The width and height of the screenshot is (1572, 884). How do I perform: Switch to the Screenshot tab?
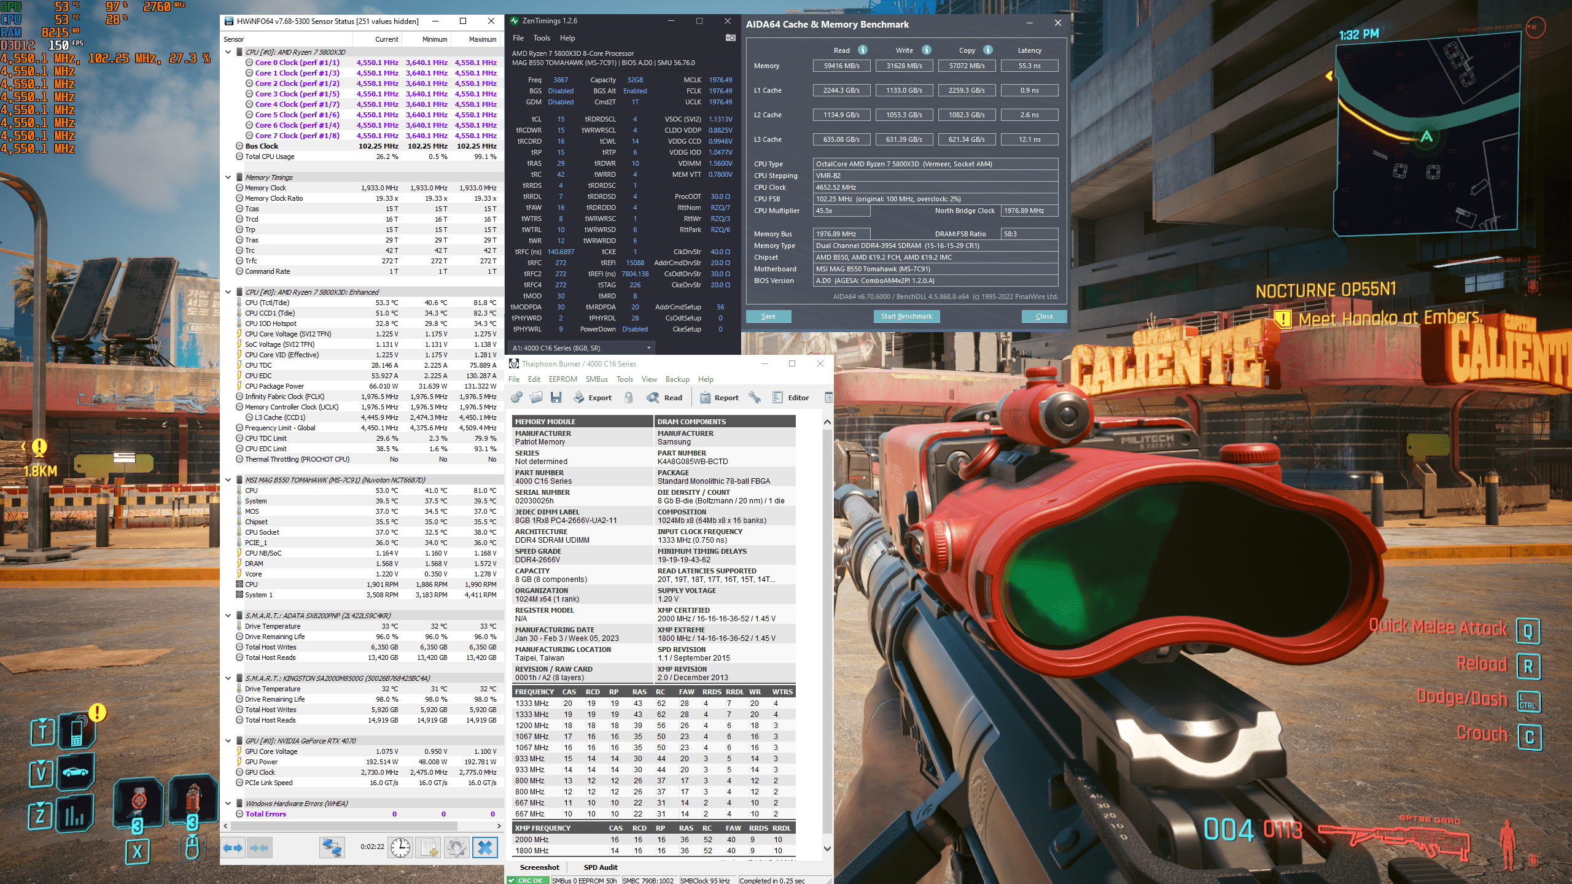[x=539, y=867]
